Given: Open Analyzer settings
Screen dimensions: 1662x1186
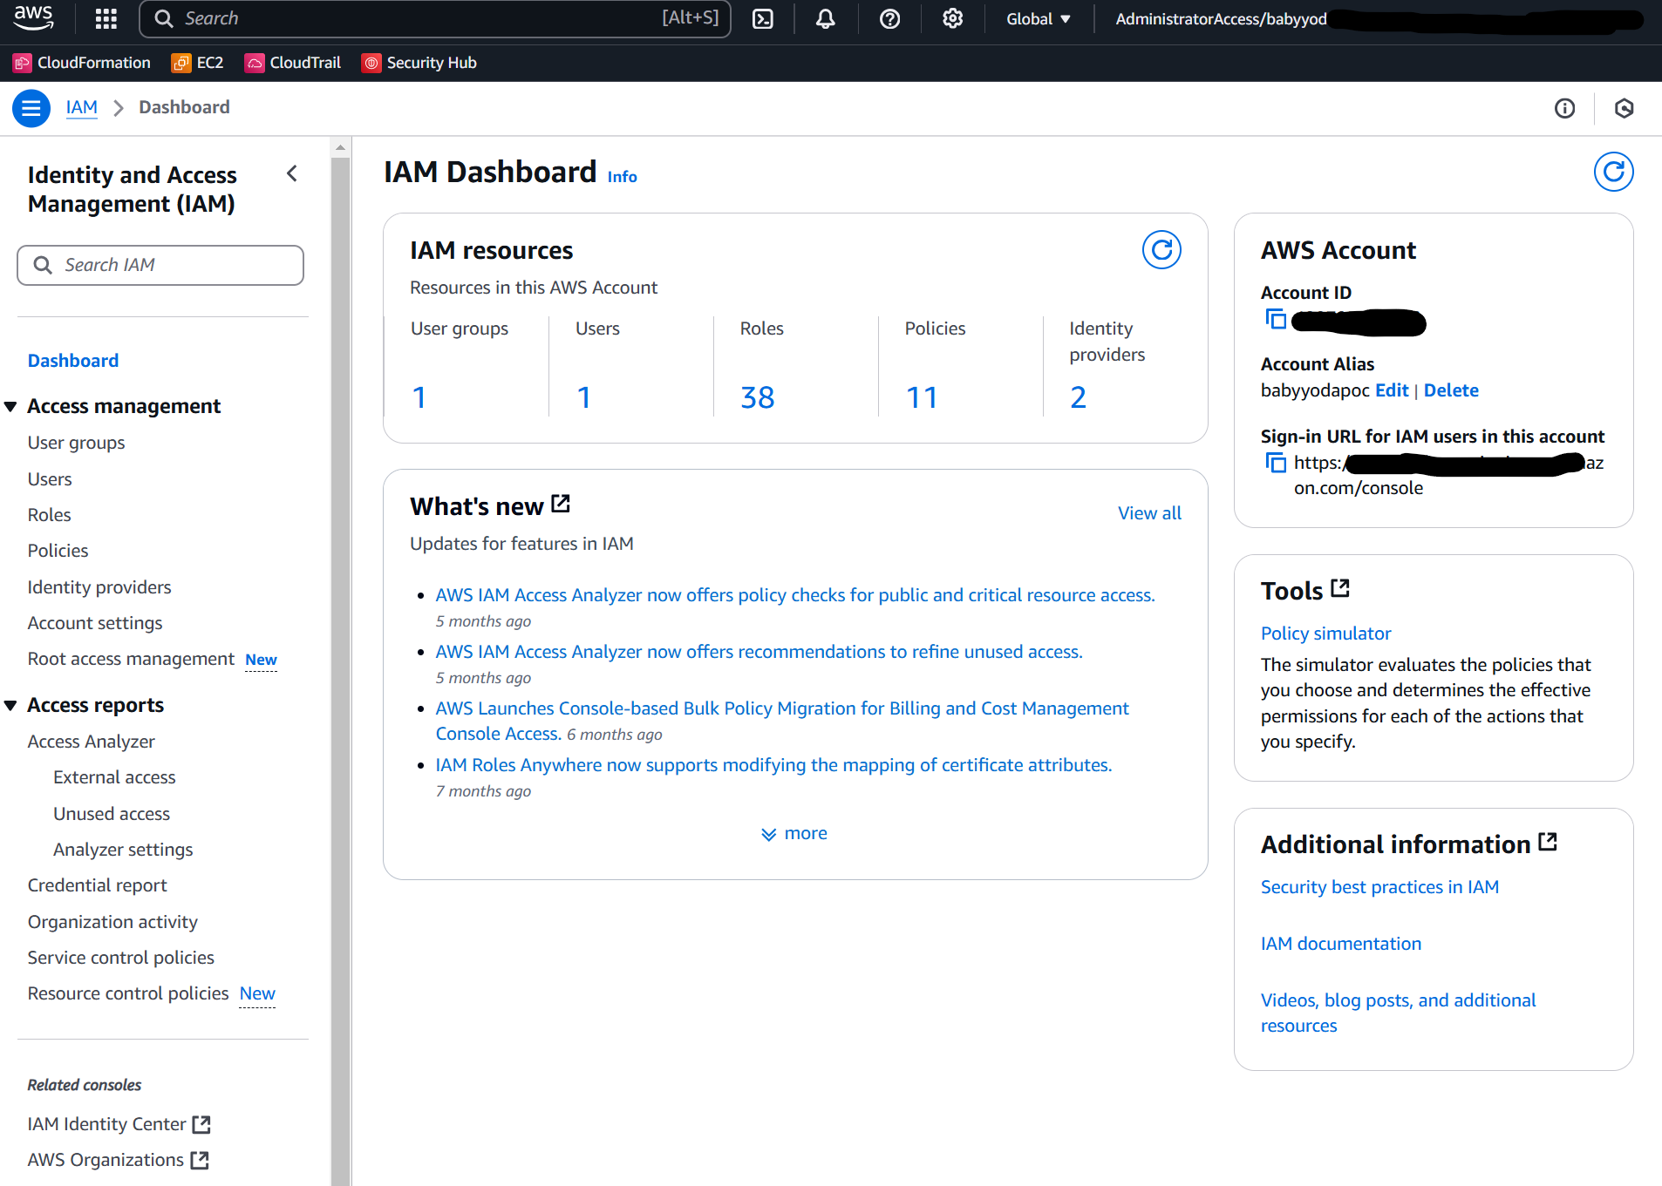Looking at the screenshot, I should point(123,850).
